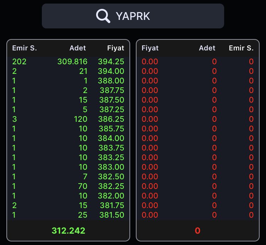Click total bid quantity 312.242
The height and width of the screenshot is (245, 266).
[x=68, y=230]
